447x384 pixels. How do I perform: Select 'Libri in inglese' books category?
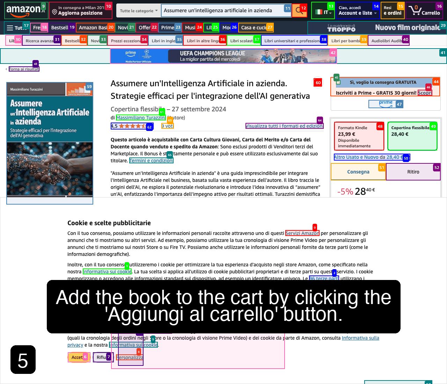[166, 40]
